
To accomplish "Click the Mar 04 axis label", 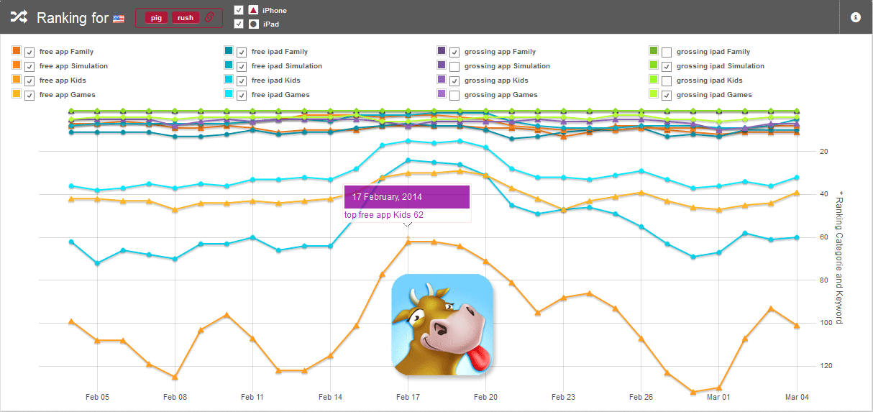I will (796, 396).
